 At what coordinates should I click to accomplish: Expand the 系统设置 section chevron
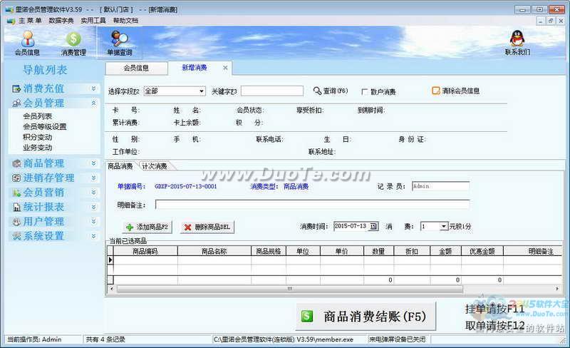(94, 236)
